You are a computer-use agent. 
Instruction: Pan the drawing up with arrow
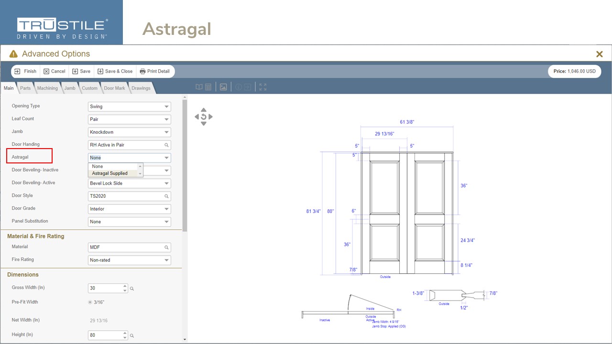[x=204, y=110]
